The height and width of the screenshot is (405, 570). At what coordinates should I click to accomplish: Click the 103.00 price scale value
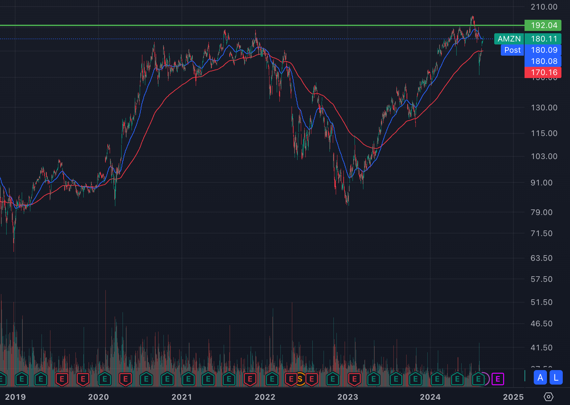[544, 156]
